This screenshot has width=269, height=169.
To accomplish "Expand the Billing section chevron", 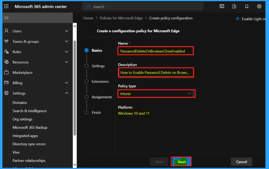I will coord(66,83).
